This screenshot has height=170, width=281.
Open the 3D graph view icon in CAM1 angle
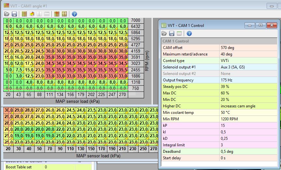(32, 14)
